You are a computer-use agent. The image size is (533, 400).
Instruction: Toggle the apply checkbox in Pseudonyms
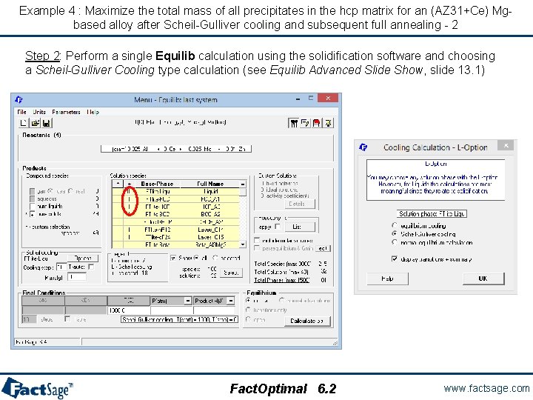coord(278,227)
